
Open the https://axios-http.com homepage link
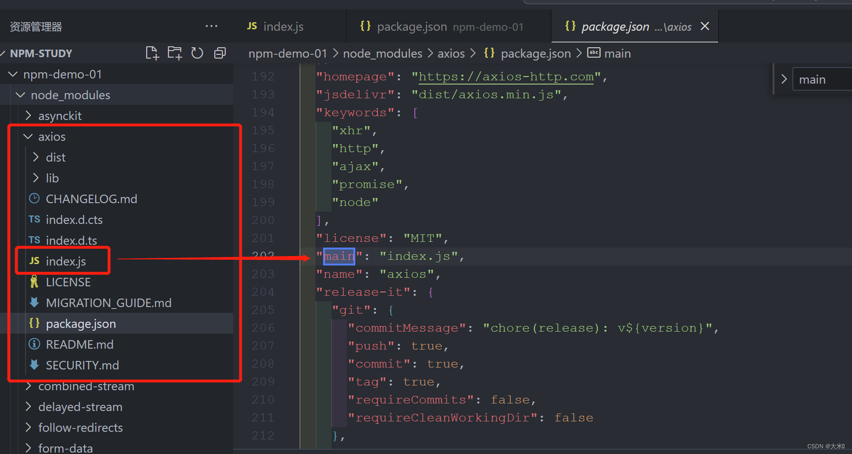[x=506, y=77]
